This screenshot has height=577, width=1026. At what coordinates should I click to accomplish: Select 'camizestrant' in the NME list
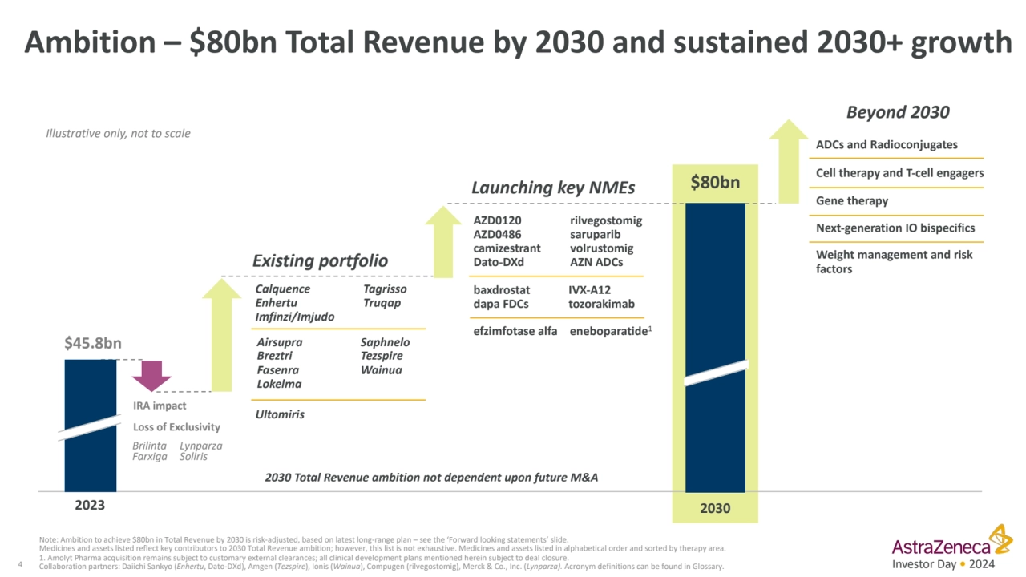(x=507, y=248)
